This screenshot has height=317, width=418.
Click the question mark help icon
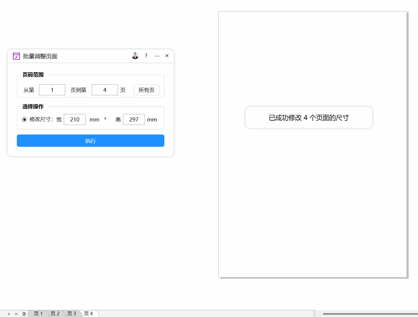point(146,56)
